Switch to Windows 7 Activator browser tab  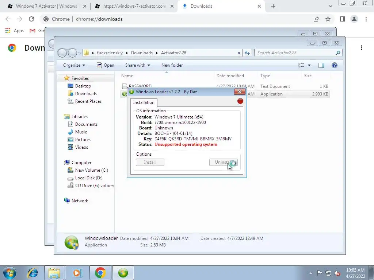pyautogui.click(x=46, y=6)
